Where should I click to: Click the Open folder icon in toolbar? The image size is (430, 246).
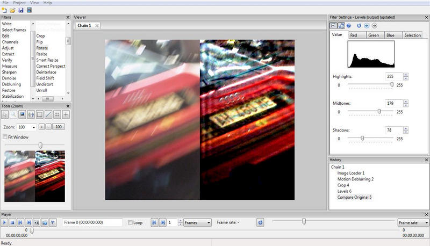[x=12, y=10]
